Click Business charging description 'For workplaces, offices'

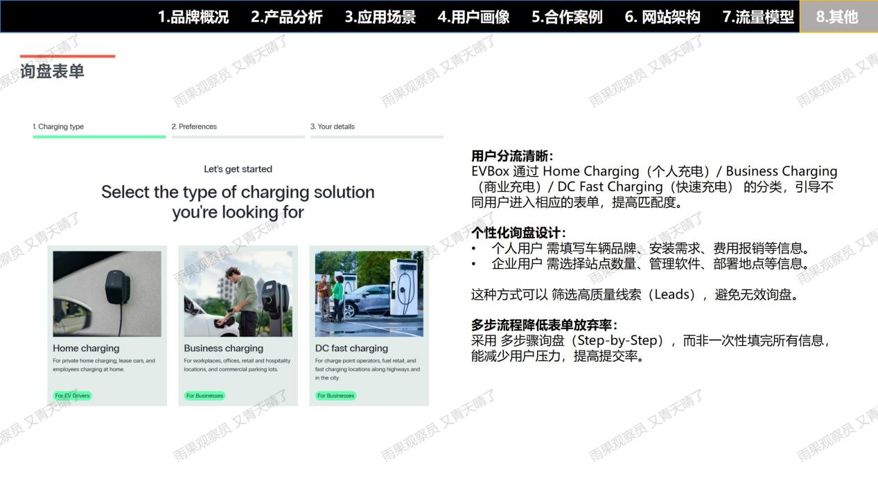coord(237,365)
